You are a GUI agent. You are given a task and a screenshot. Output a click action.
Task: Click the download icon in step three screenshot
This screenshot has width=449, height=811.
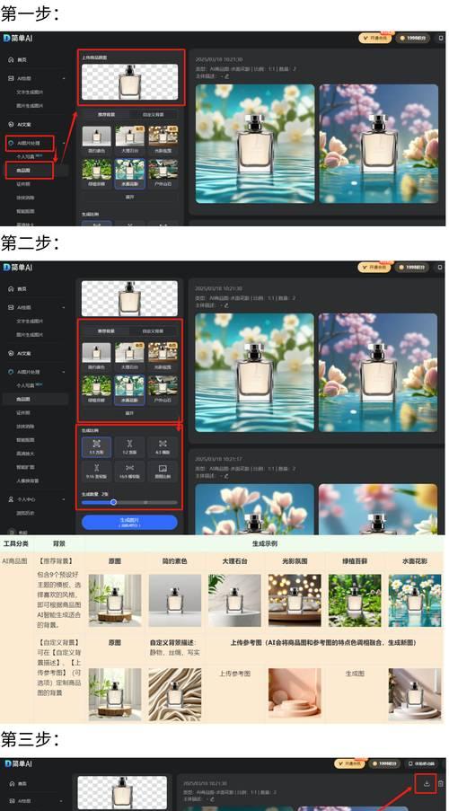click(427, 783)
